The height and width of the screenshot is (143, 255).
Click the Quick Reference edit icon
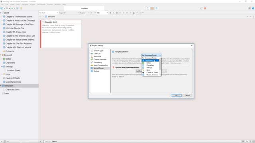click(21, 8)
